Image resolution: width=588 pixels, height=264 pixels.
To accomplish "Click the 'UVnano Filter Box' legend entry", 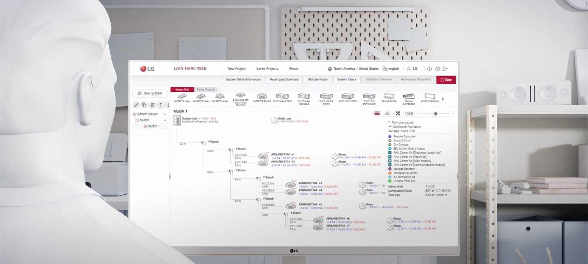I will [x=402, y=181].
